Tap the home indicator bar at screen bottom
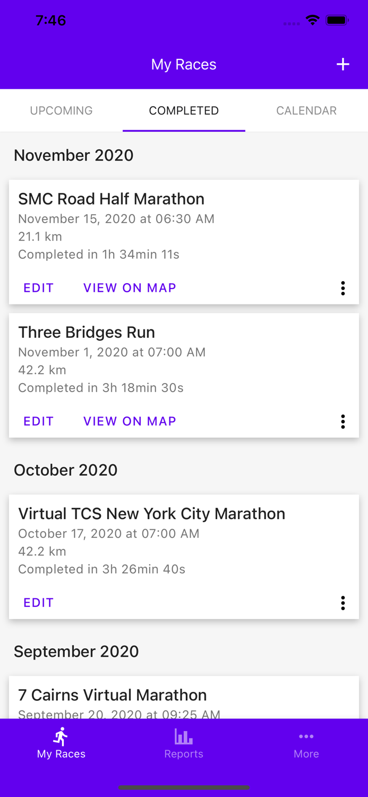 pos(184,787)
